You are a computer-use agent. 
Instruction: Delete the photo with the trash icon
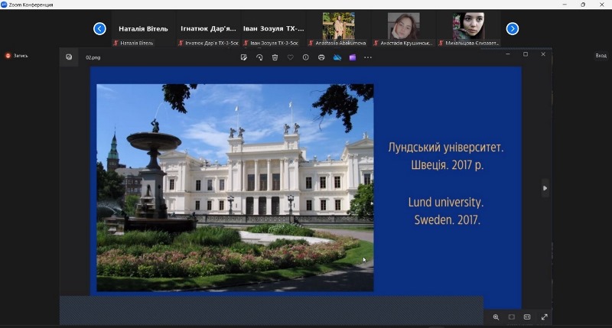coord(275,57)
